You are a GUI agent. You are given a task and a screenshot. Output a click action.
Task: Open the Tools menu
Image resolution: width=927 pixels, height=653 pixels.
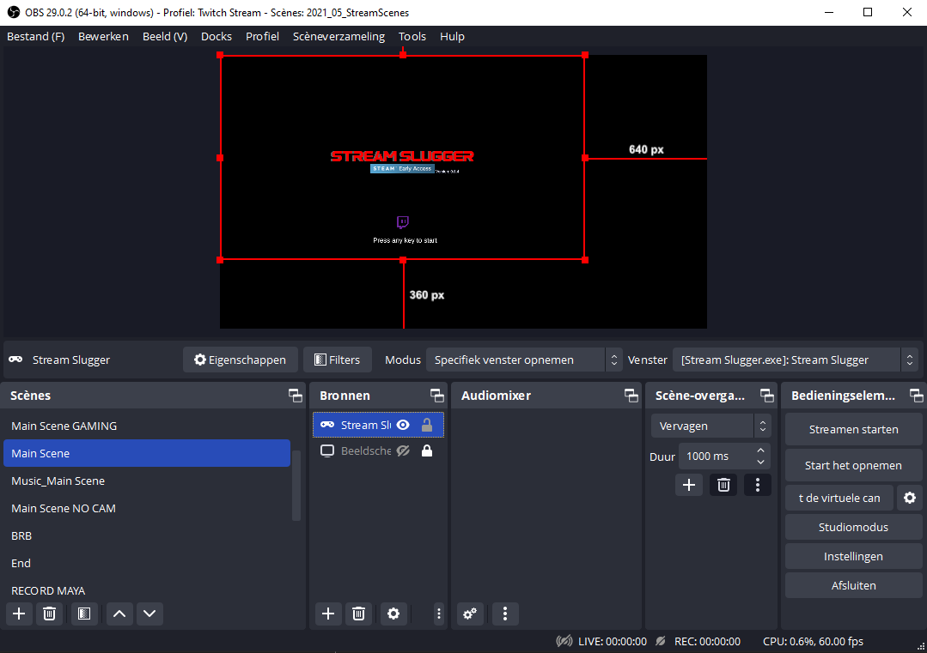point(412,37)
